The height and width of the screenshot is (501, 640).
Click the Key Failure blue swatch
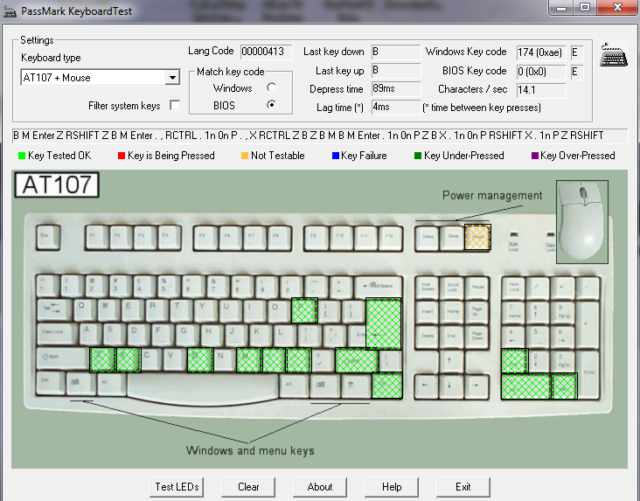[x=336, y=156]
